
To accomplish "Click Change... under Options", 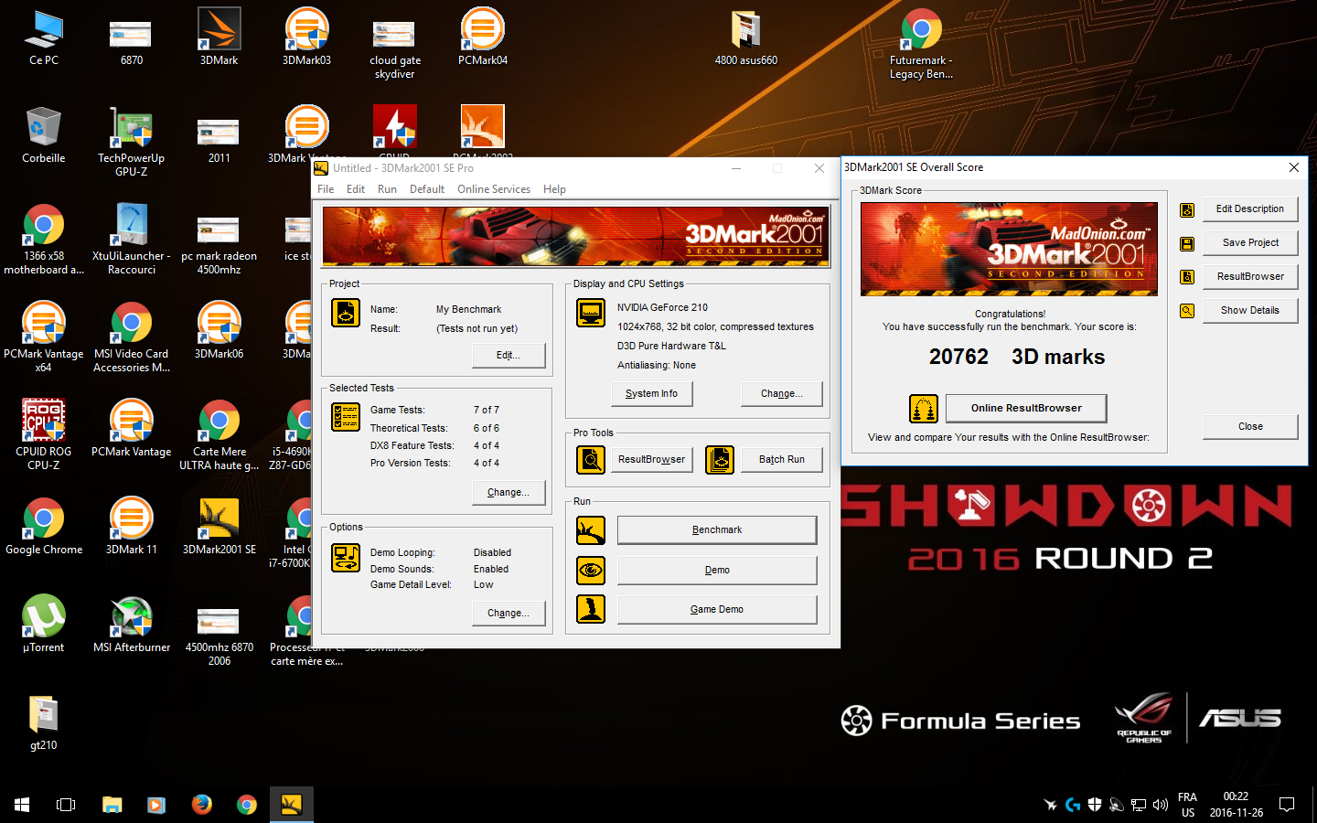I will (509, 613).
